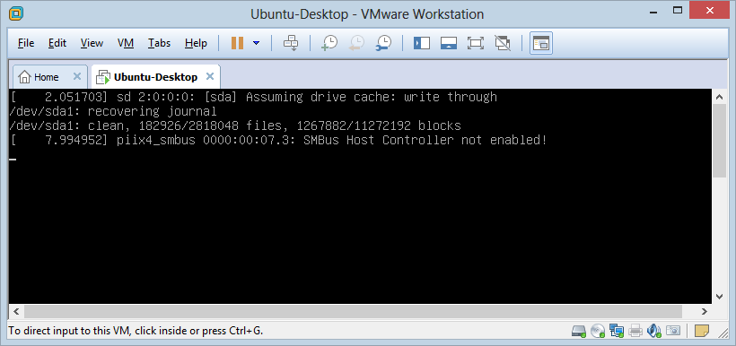Image resolution: width=736 pixels, height=346 pixels.
Task: Enter full screen mode
Action: coord(476,43)
